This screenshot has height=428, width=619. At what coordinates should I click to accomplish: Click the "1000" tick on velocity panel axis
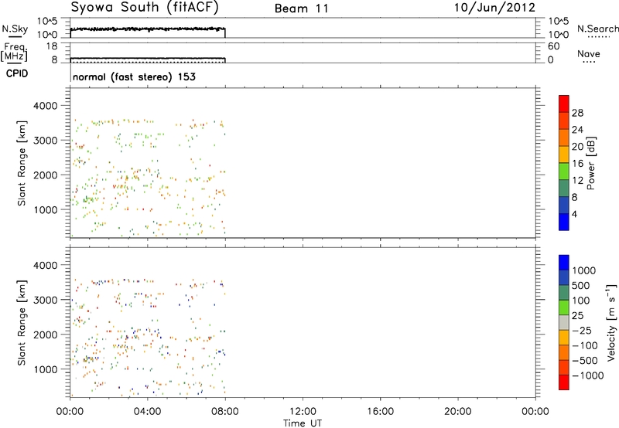coord(46,369)
